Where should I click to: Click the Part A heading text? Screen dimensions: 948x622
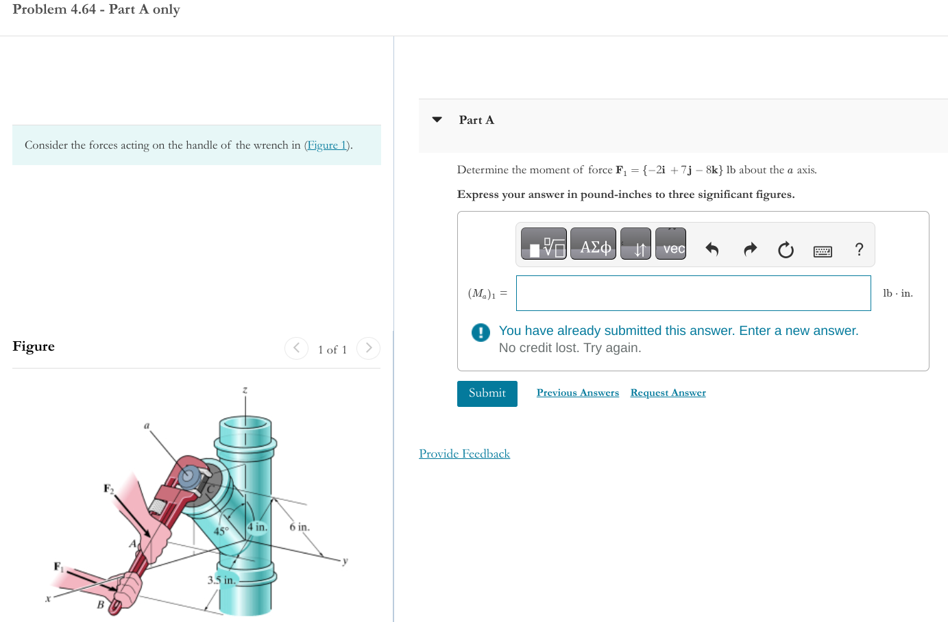pyautogui.click(x=476, y=119)
